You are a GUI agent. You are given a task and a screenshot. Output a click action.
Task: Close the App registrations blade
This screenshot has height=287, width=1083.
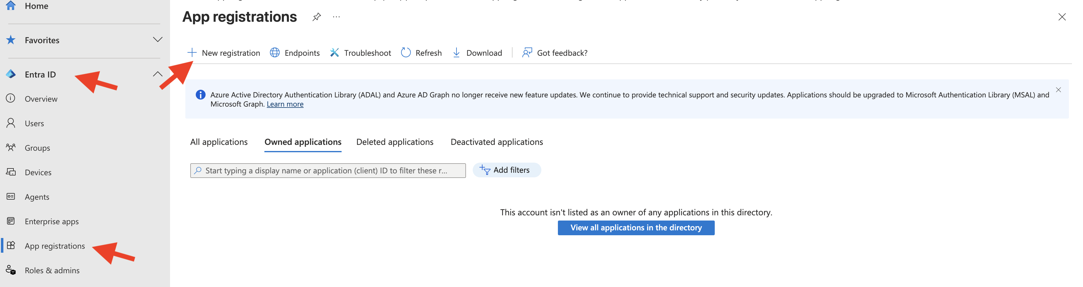point(1062,17)
